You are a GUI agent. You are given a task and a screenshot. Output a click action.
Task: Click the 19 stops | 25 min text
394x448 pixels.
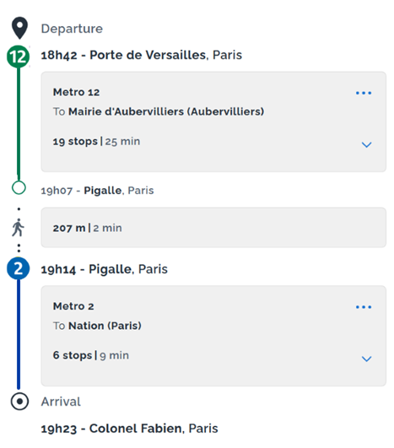click(x=96, y=142)
